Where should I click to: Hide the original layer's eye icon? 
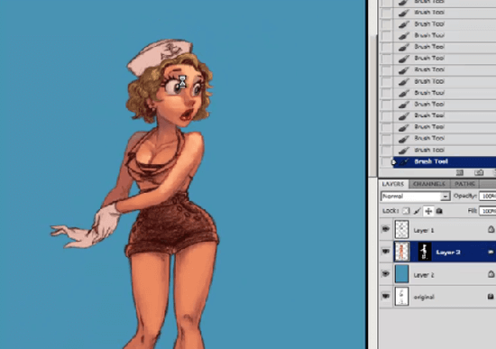[x=386, y=296]
